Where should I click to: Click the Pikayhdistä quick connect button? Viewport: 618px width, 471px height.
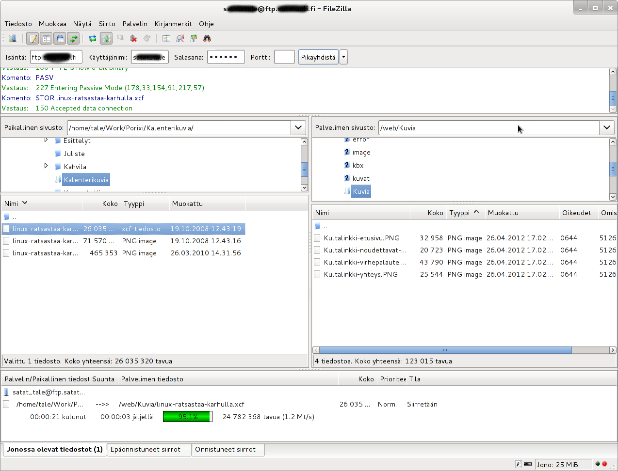click(x=318, y=57)
